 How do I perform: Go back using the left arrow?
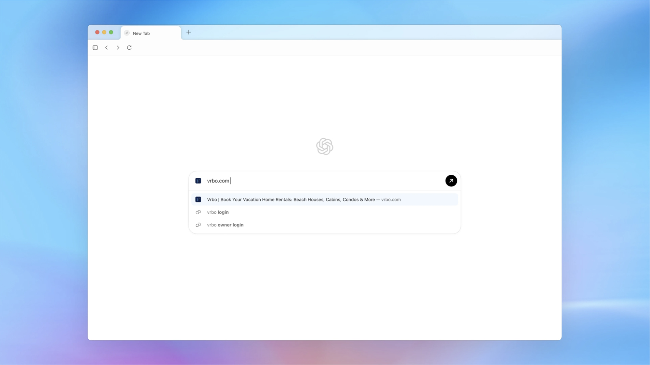(107, 48)
